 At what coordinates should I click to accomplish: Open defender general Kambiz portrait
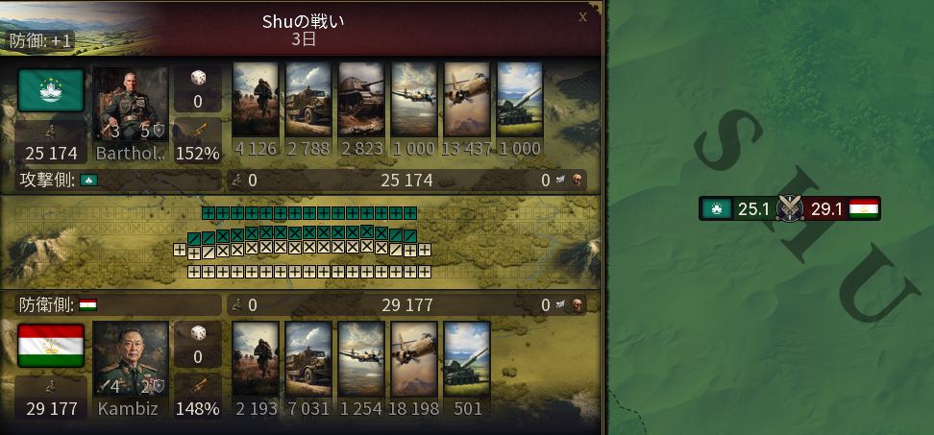[131, 359]
